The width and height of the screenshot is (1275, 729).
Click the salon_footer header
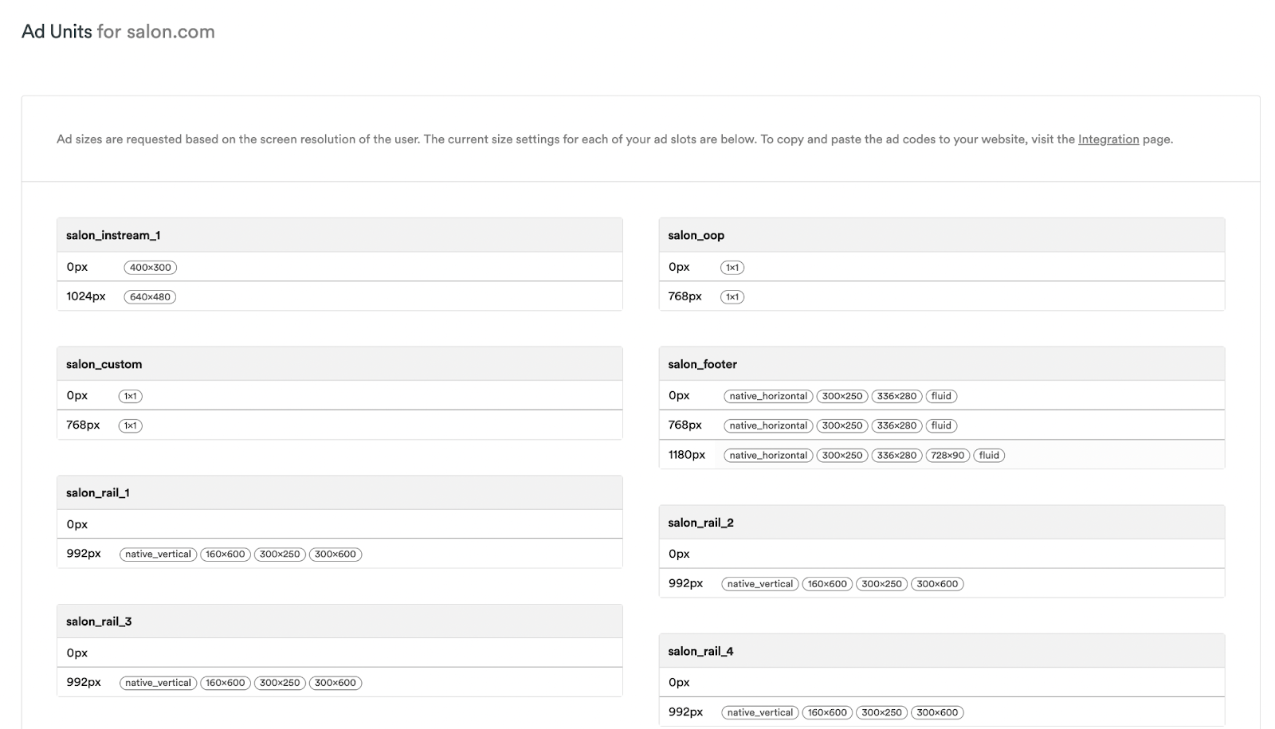tap(942, 364)
